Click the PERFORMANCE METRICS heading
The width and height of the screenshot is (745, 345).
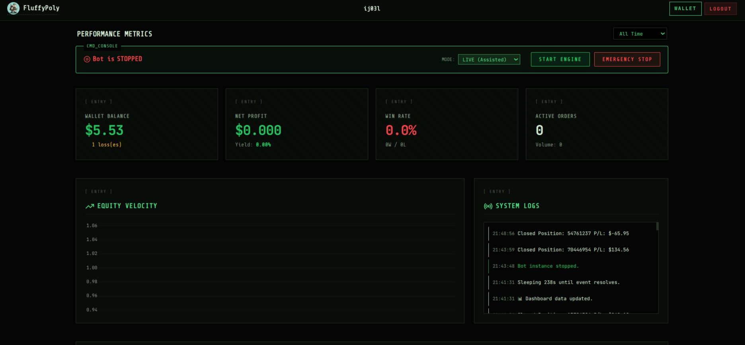115,34
